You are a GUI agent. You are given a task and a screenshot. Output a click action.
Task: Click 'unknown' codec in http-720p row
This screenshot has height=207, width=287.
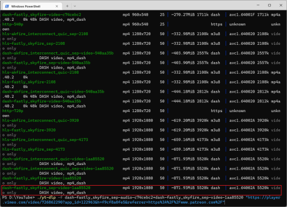(238, 111)
